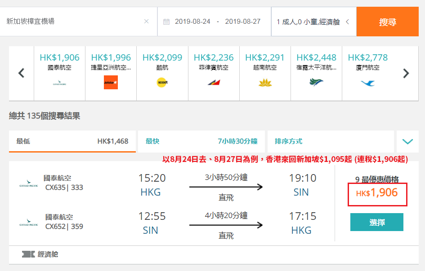Show previous airlines with left arrow

21,73
